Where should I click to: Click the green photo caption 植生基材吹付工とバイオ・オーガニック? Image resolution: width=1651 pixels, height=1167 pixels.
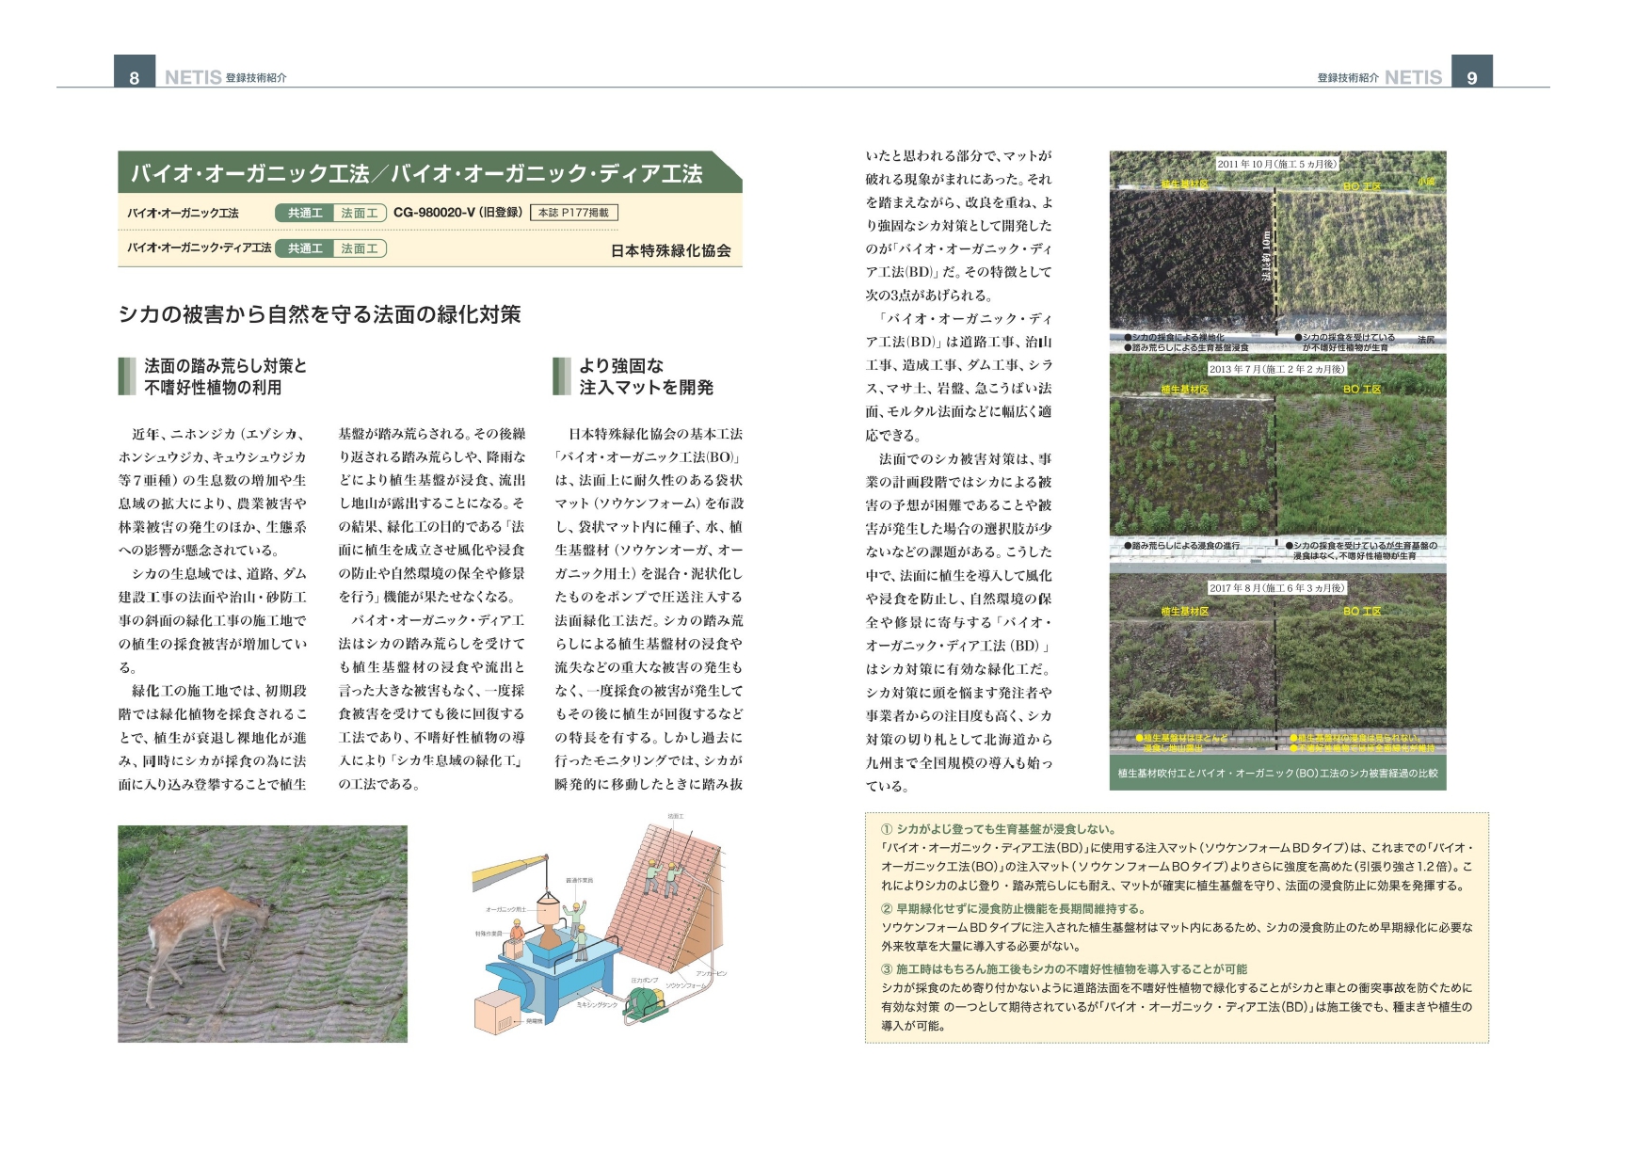coord(1277,774)
